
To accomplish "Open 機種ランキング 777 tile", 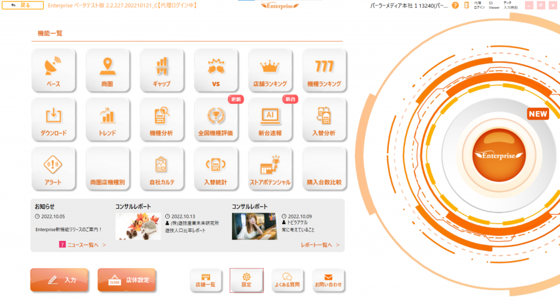I will (324, 70).
